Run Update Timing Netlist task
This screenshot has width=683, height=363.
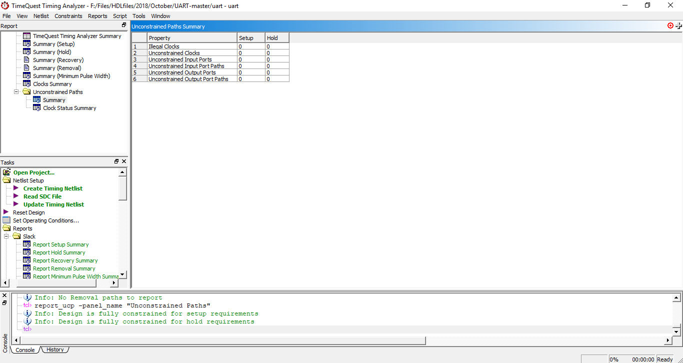53,204
